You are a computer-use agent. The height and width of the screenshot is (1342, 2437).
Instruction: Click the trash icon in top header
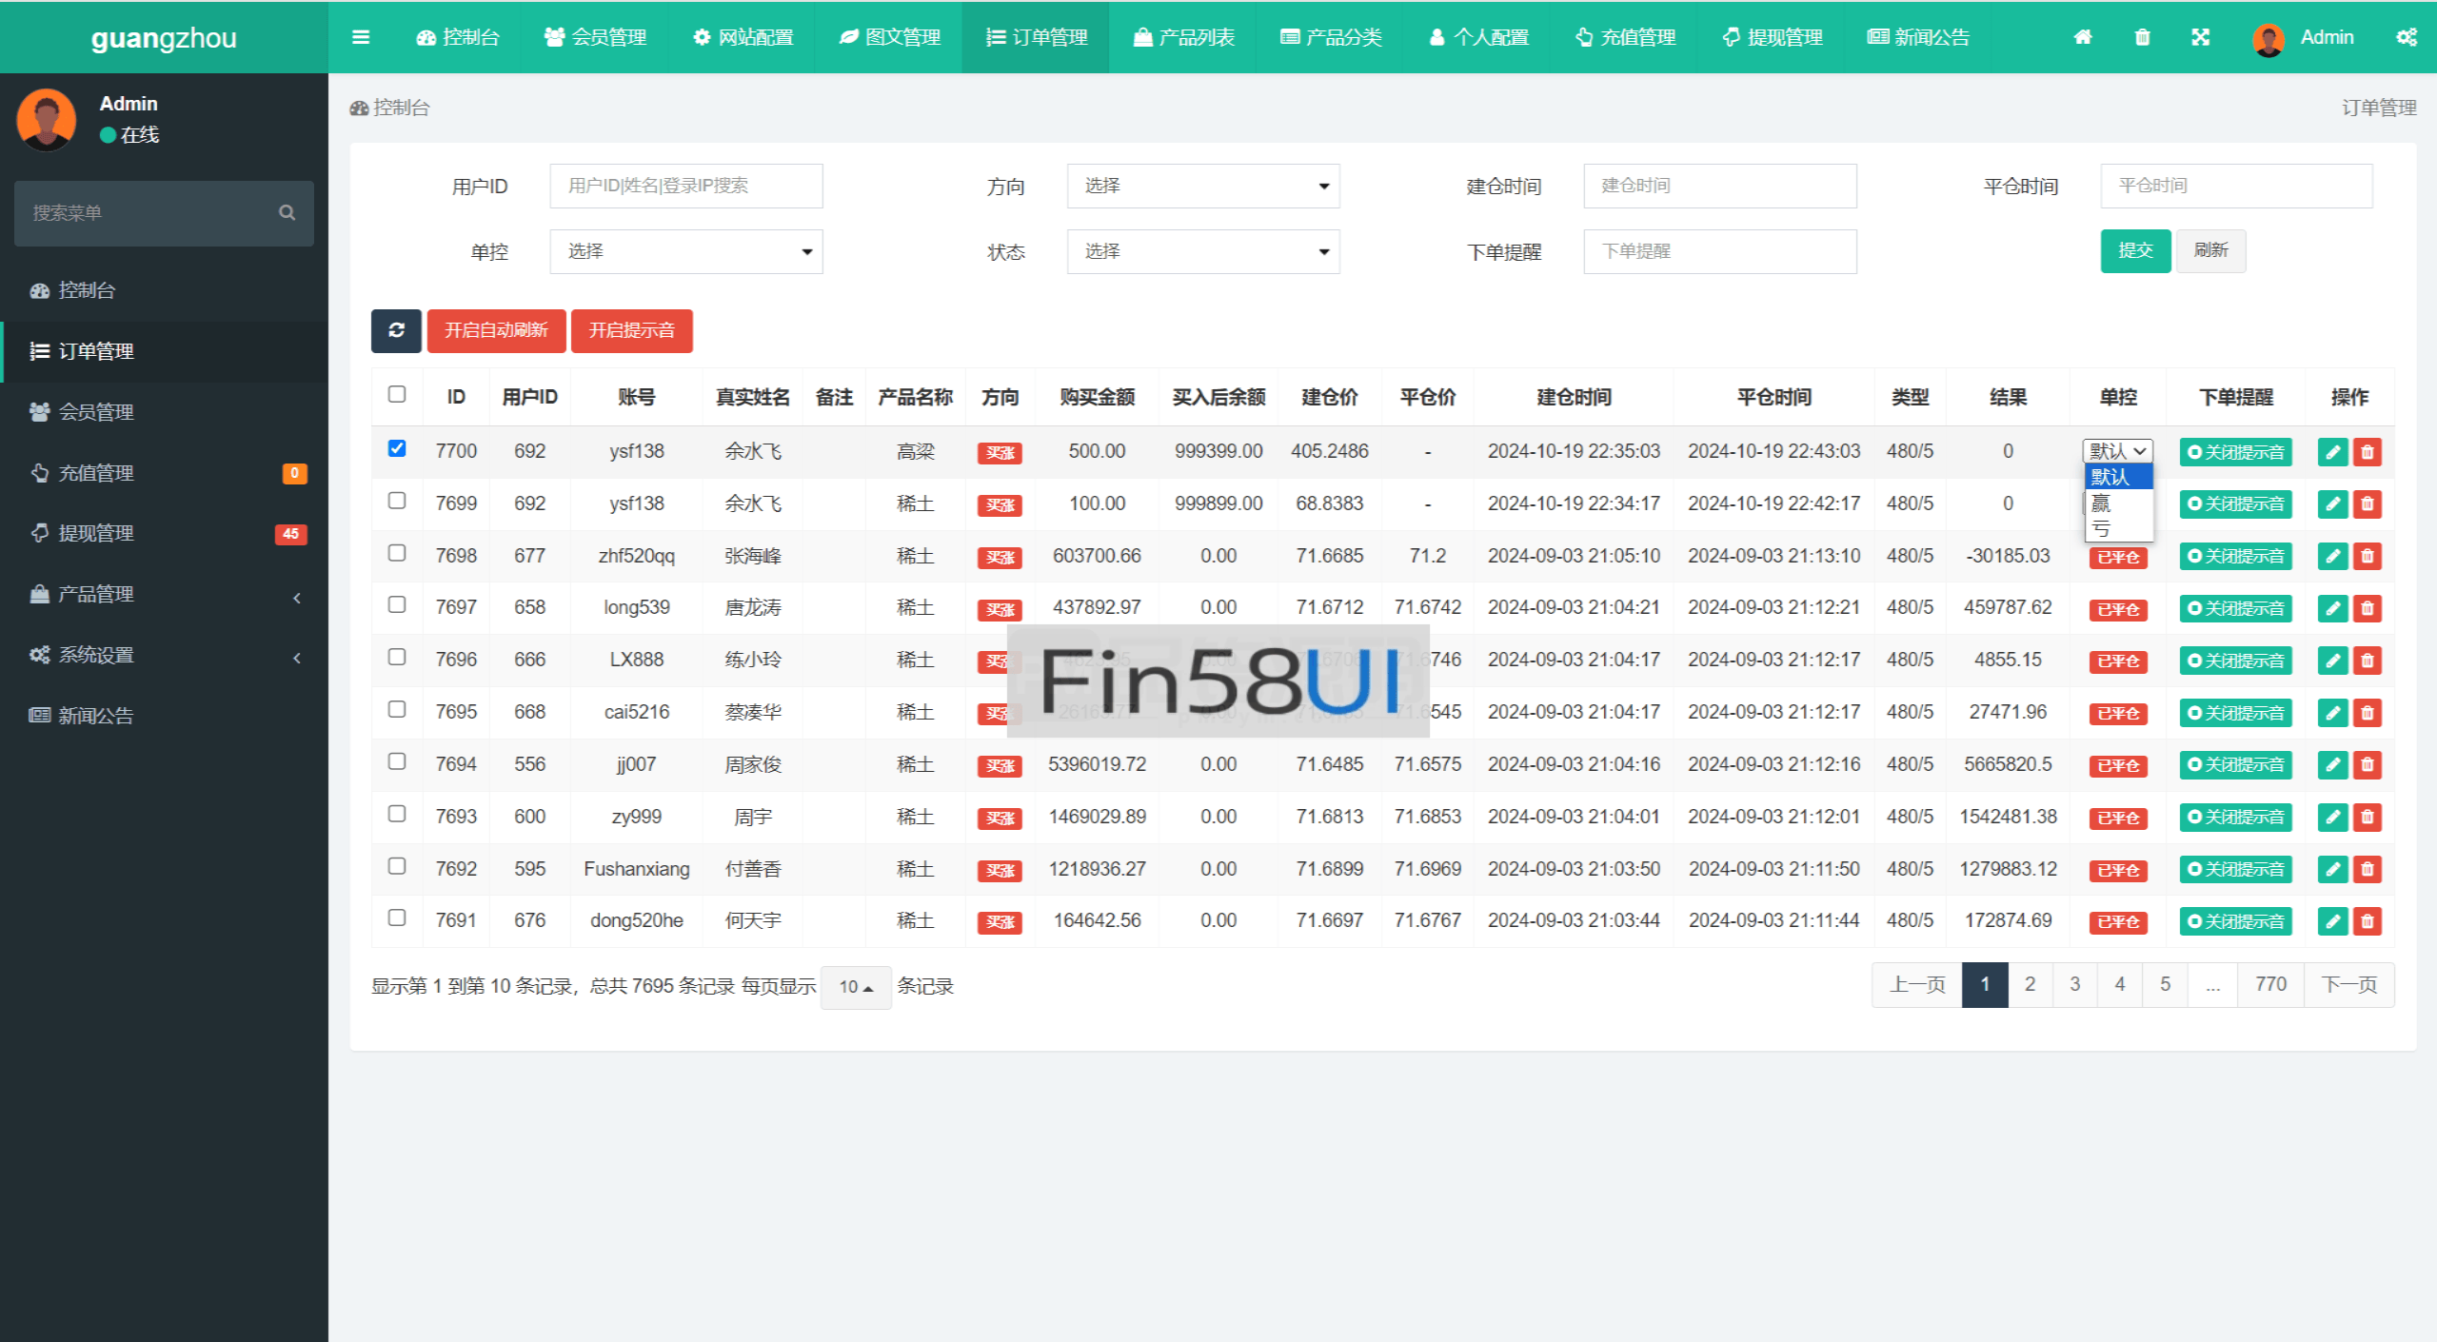pos(2142,37)
